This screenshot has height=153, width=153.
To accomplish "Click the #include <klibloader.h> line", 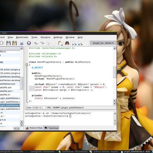I will tap(45, 54).
